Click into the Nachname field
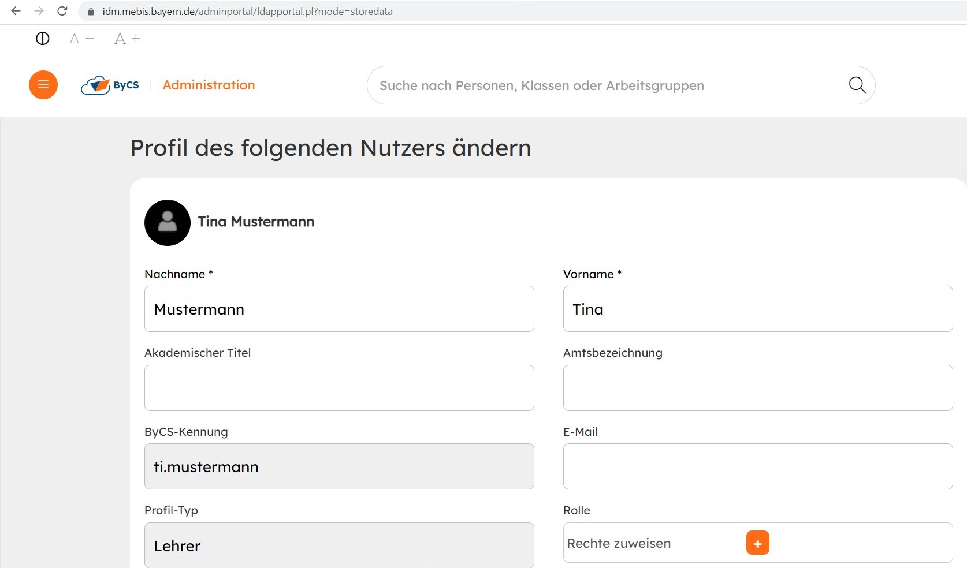 (339, 309)
